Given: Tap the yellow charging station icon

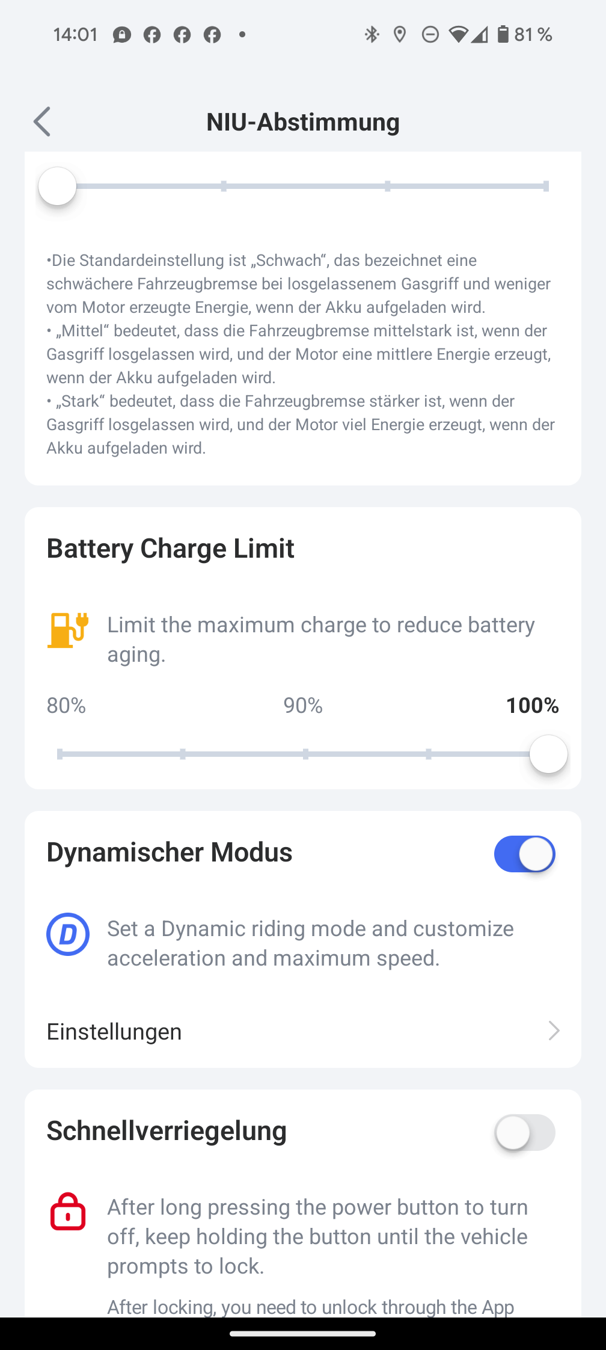Looking at the screenshot, I should click(x=68, y=630).
